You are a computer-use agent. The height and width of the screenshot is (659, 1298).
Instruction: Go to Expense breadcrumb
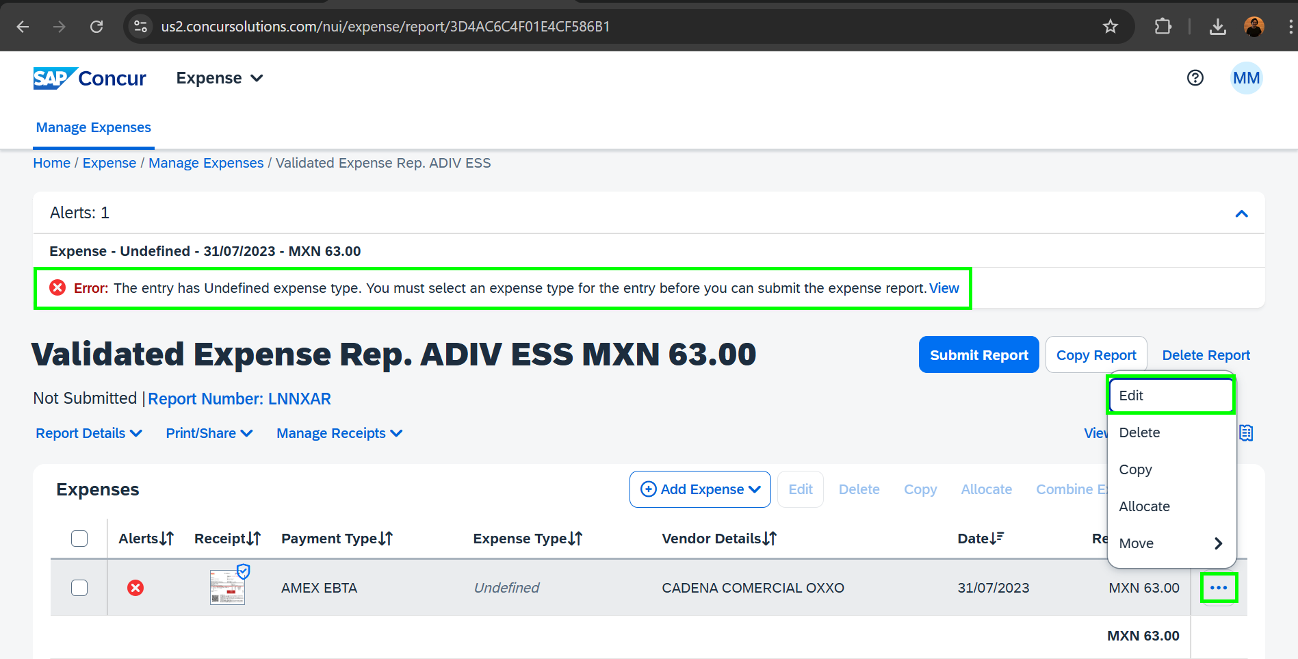click(109, 163)
